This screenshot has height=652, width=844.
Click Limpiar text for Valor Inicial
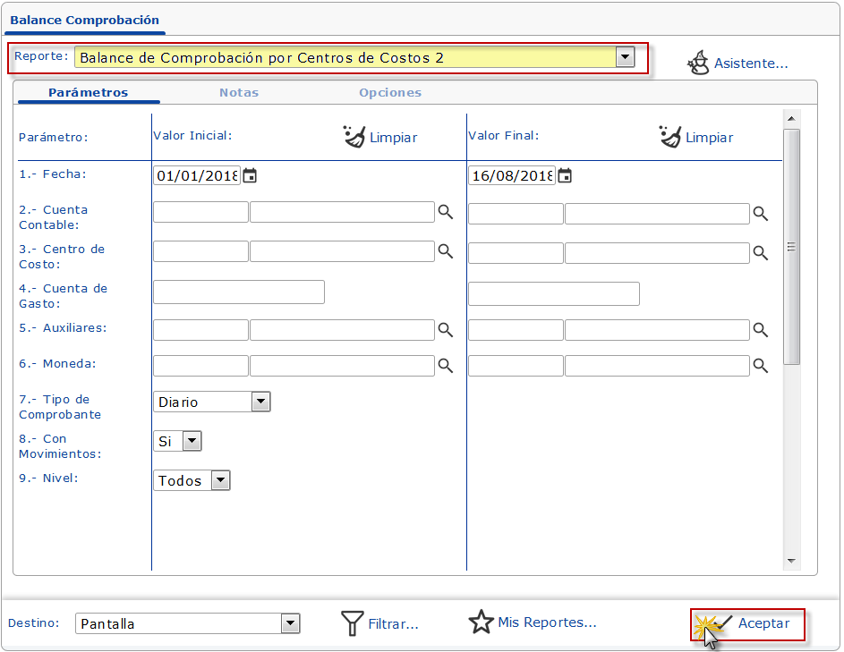coord(394,138)
